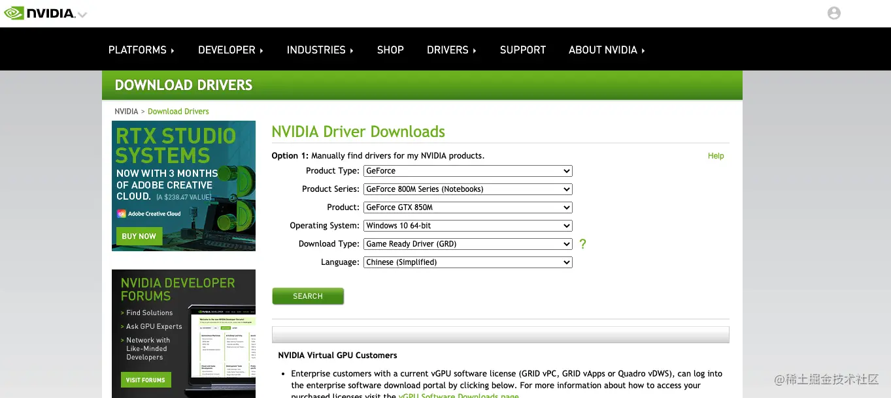The height and width of the screenshot is (398, 891).
Task: Open the ABOUT NVIDIA menu
Action: (x=607, y=50)
